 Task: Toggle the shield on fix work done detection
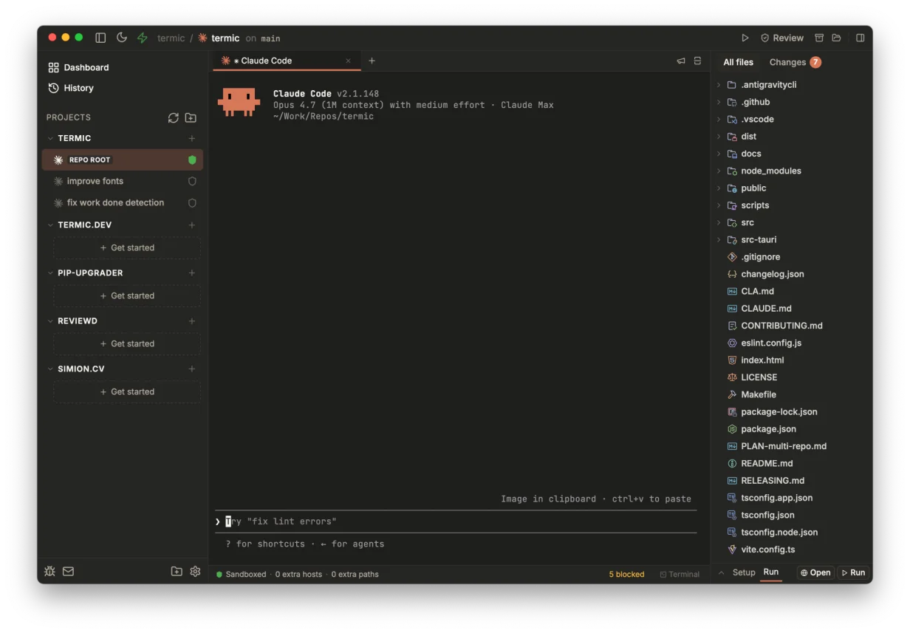point(192,202)
